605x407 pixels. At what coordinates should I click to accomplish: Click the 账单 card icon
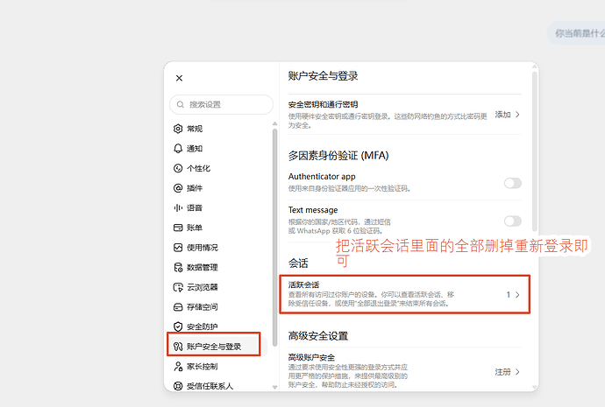click(x=178, y=228)
